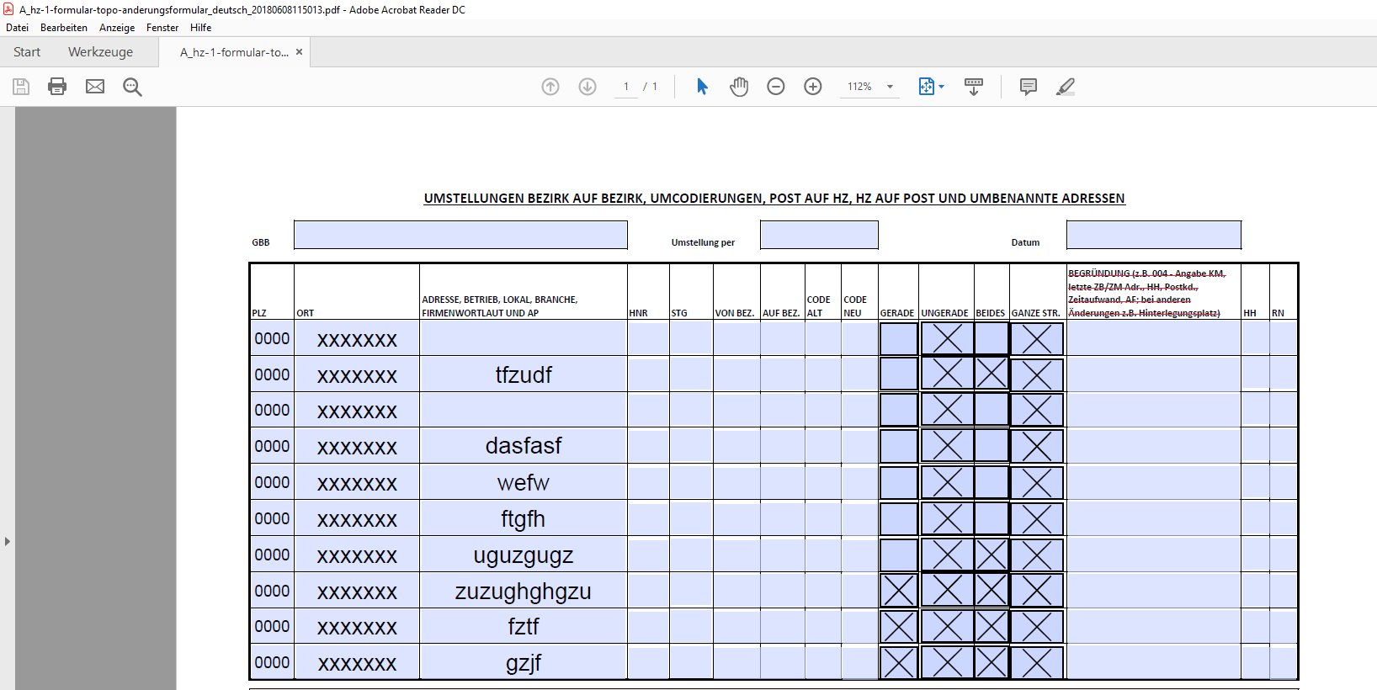Image resolution: width=1377 pixels, height=690 pixels.
Task: Click the RN cell in the first row
Action: click(1284, 338)
